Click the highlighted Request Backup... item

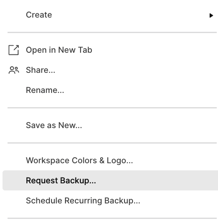click(x=110, y=180)
